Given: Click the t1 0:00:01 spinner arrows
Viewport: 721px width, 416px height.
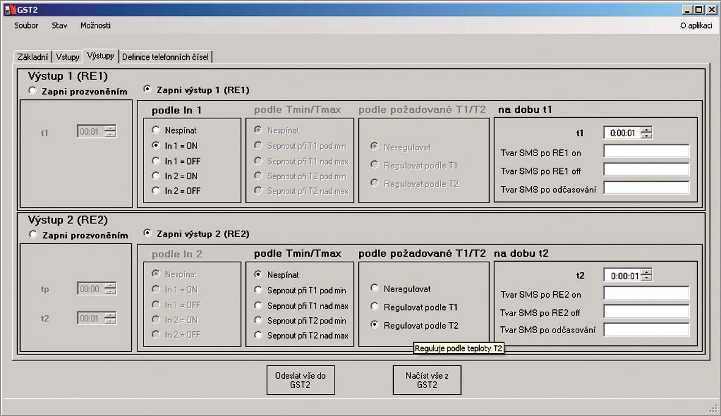Looking at the screenshot, I should [x=646, y=133].
